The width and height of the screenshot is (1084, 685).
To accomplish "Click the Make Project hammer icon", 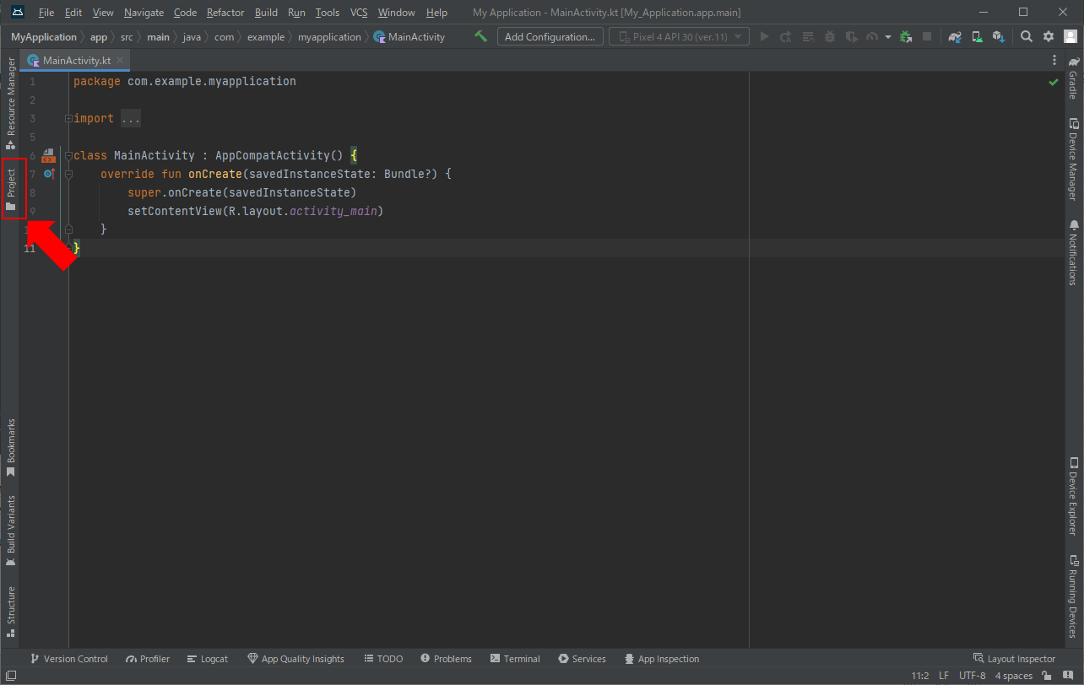I will [x=481, y=36].
